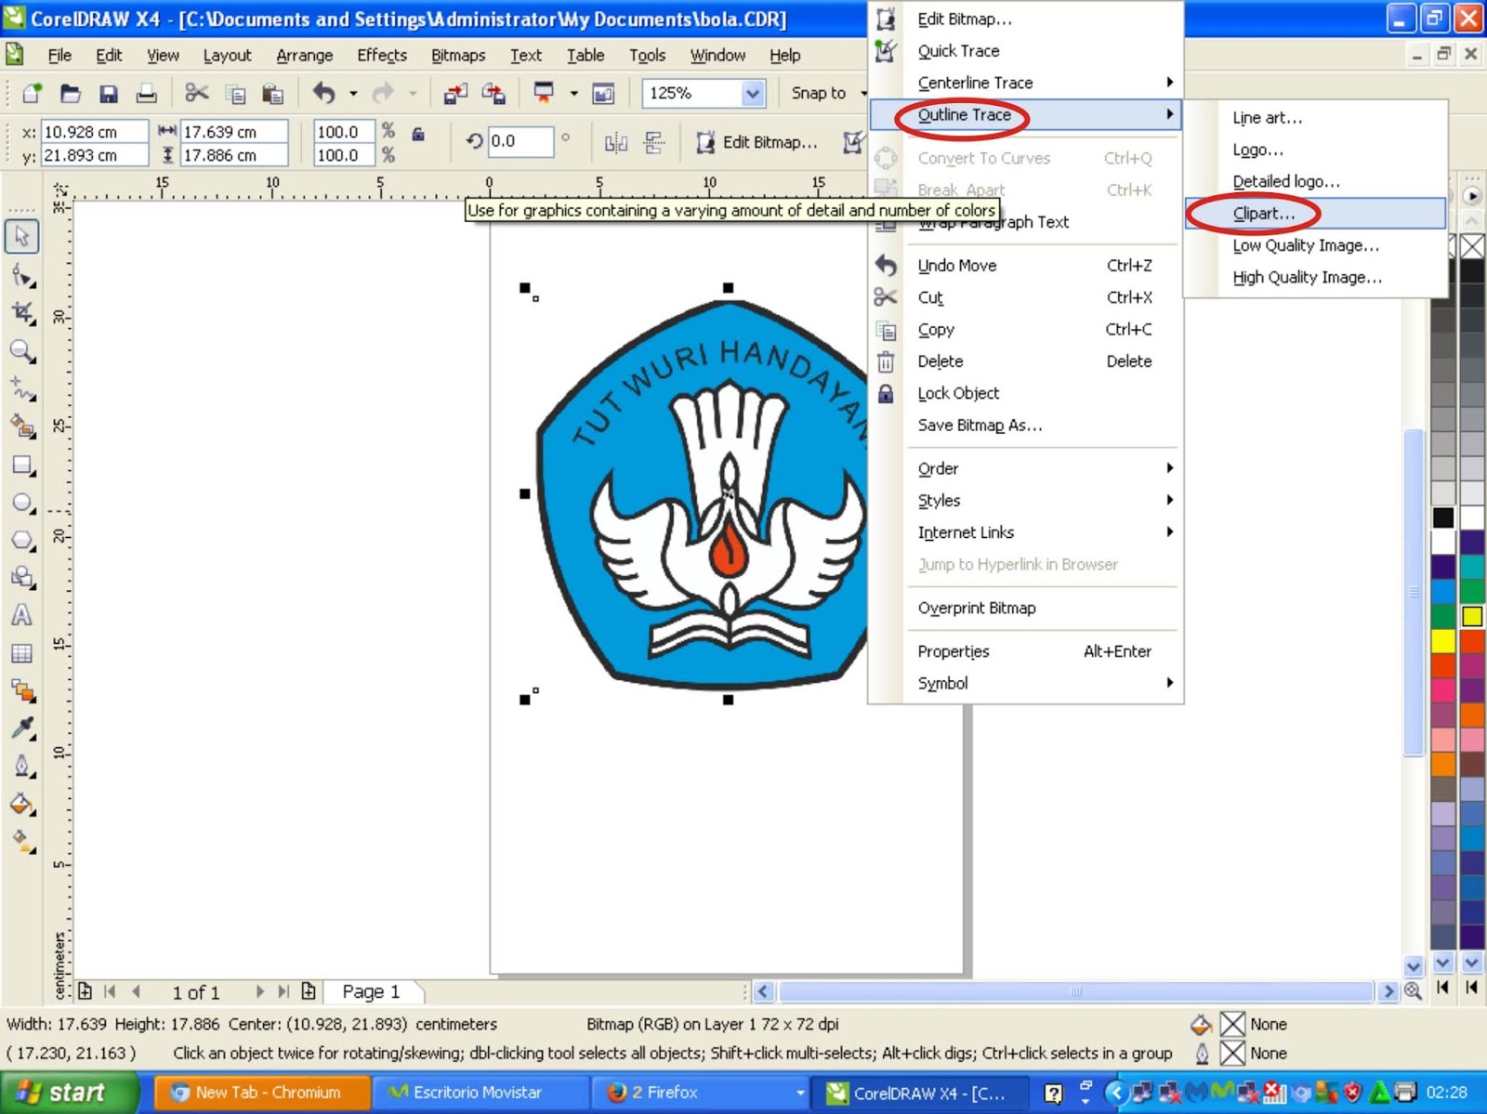Click Save Bitmap As in context menu

tap(1026, 425)
